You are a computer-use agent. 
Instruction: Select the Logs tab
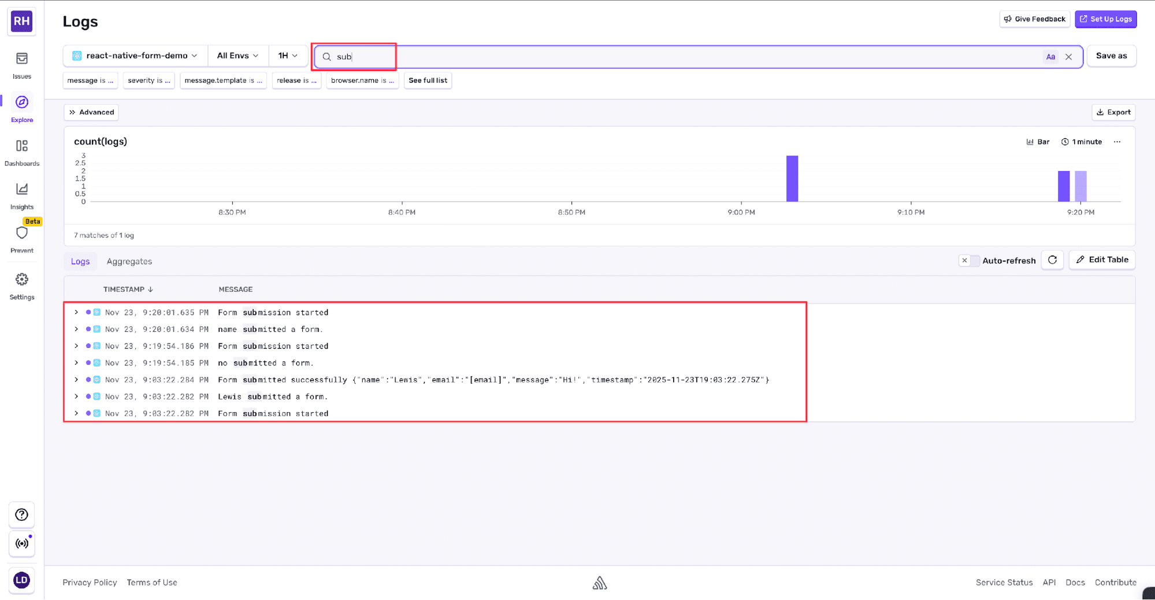[x=80, y=261]
